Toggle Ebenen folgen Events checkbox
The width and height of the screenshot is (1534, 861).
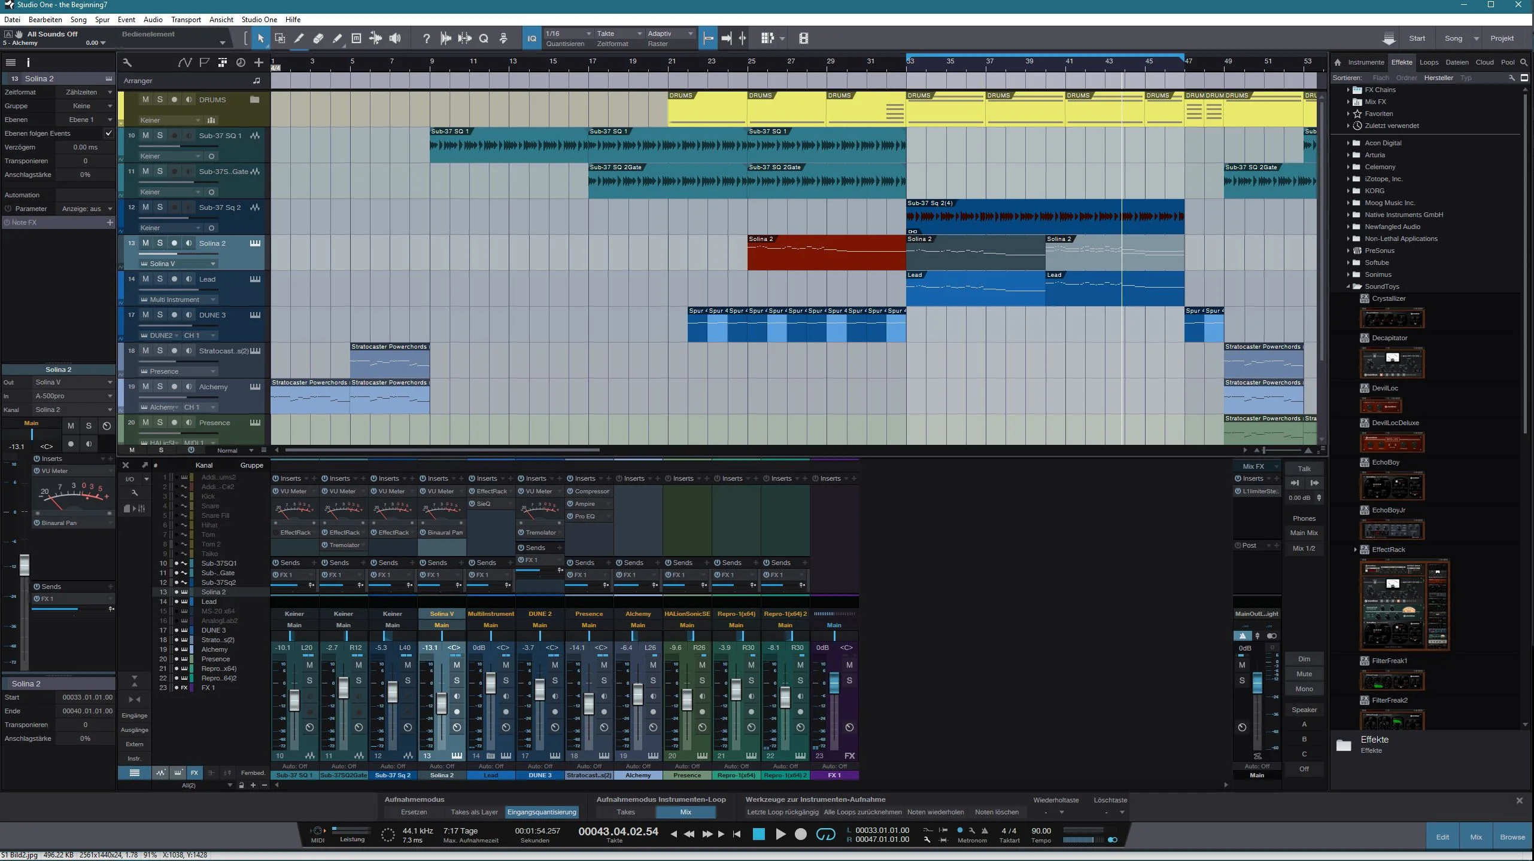tap(108, 133)
